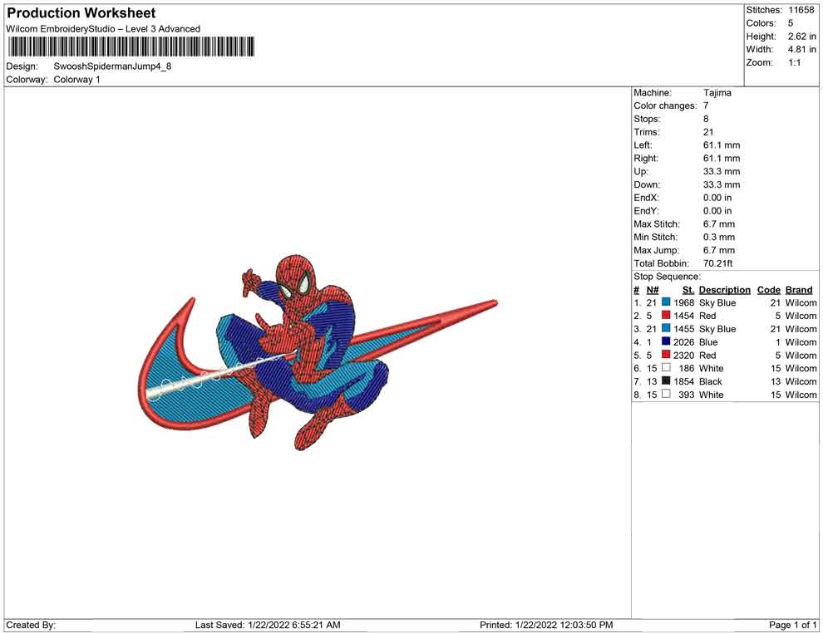The height and width of the screenshot is (633, 823).
Task: Click stitch count '2320' in stop 5
Action: pyautogui.click(x=684, y=355)
